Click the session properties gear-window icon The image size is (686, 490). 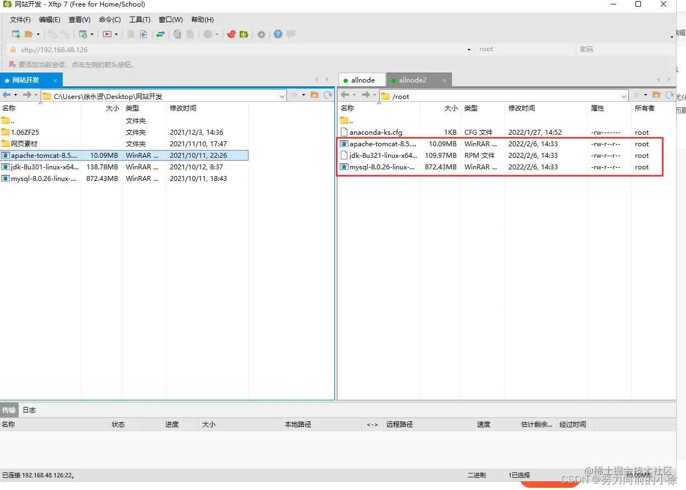83,34
